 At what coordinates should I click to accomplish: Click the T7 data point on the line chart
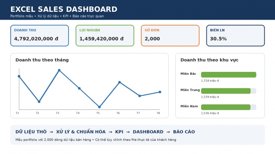[x=140, y=96]
